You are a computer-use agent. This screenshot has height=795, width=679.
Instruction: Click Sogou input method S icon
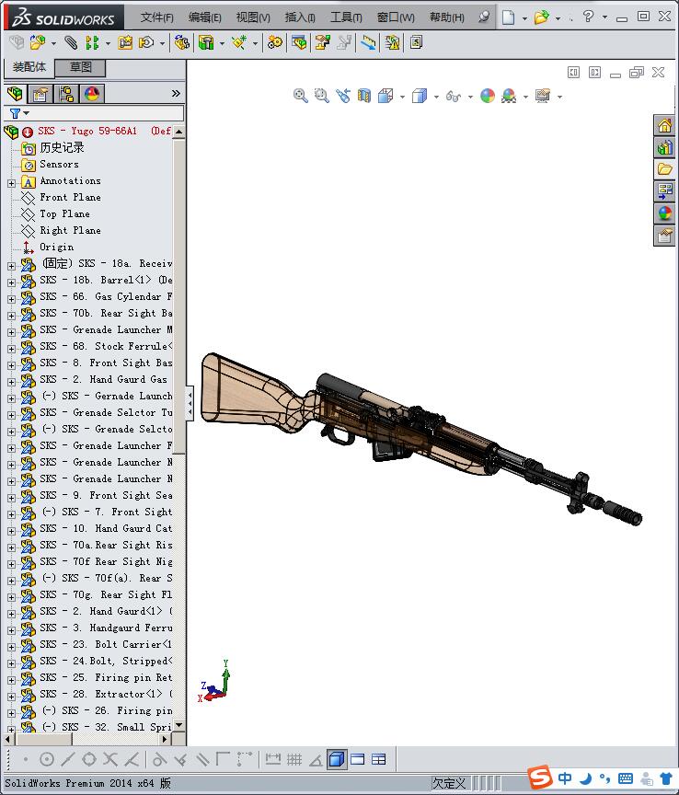coord(540,777)
